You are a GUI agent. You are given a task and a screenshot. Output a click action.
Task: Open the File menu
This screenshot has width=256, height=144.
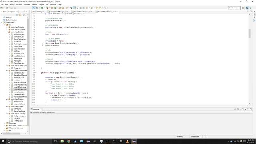(2, 4)
